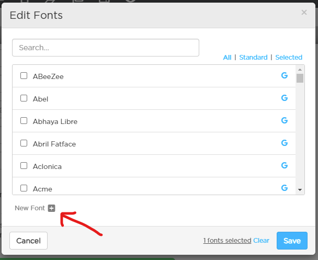
Task: Clear the selected fonts
Action: (261, 241)
